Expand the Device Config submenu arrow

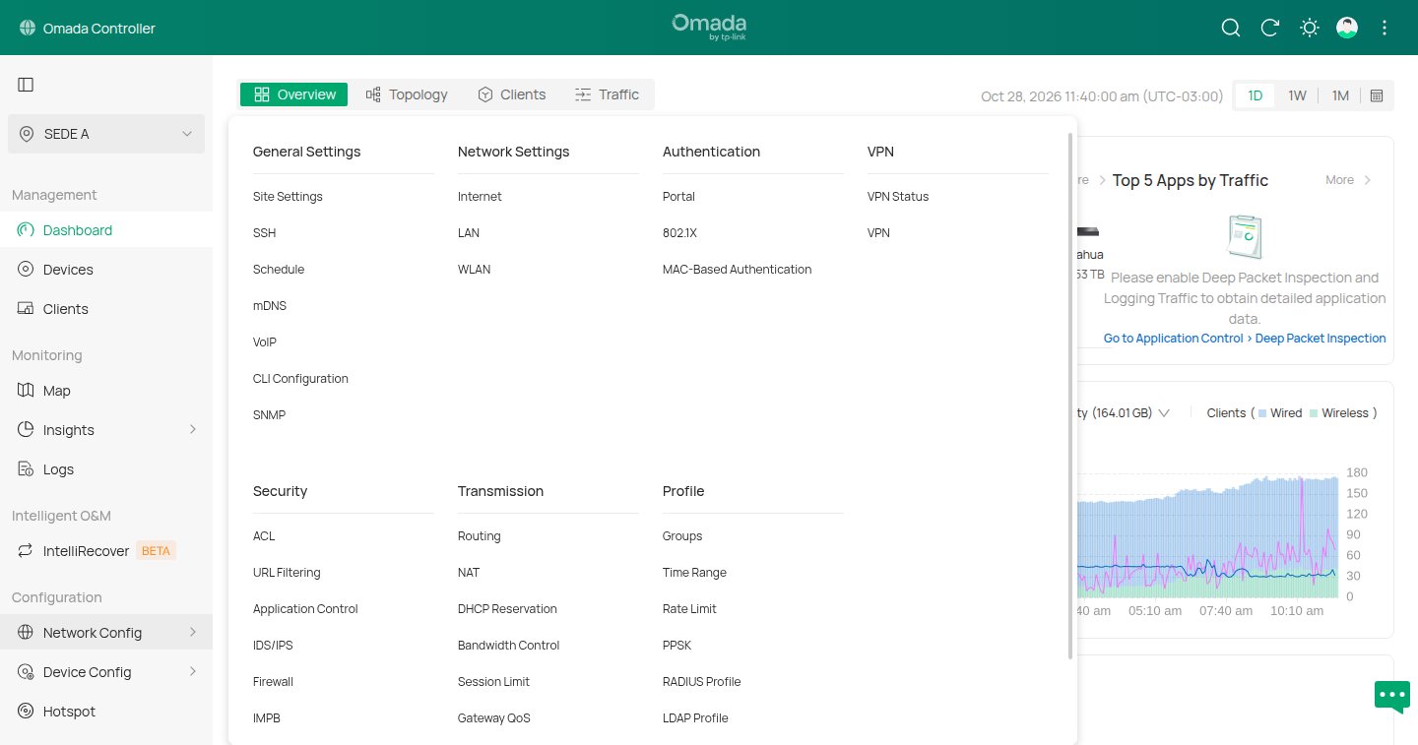[x=193, y=672]
